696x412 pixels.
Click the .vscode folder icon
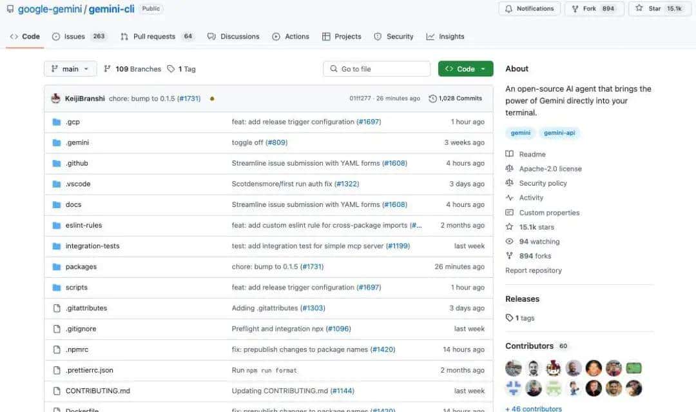56,184
